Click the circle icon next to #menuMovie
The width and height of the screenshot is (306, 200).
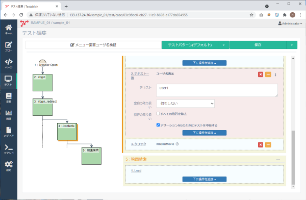177,144
